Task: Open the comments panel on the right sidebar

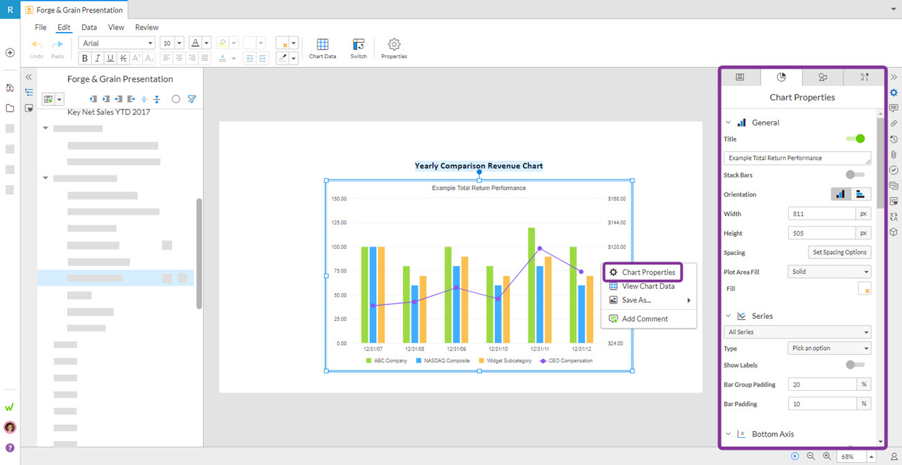Action: coord(894,107)
